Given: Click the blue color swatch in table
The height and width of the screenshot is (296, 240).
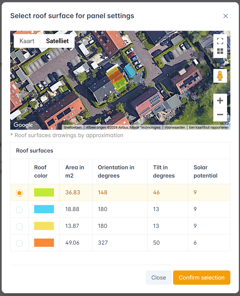Looking at the screenshot, I should pyautogui.click(x=44, y=209).
